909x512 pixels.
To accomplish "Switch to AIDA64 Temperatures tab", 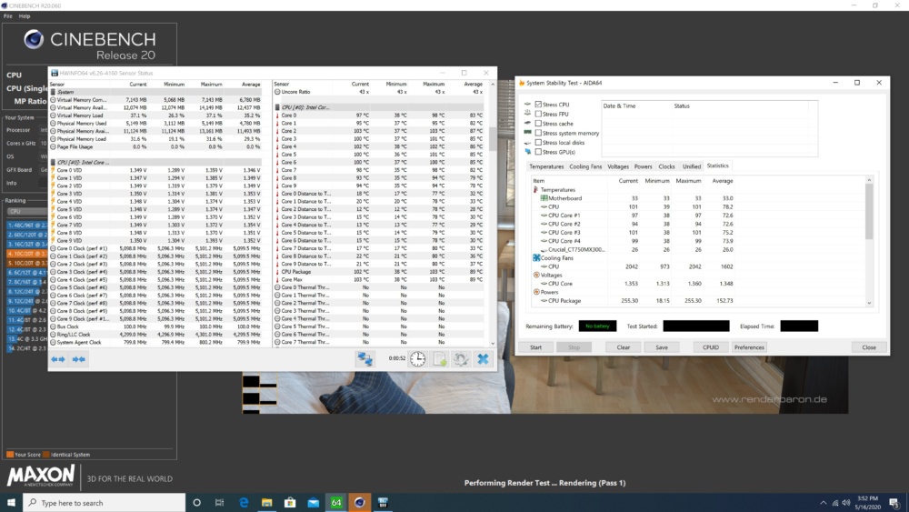I will [546, 166].
